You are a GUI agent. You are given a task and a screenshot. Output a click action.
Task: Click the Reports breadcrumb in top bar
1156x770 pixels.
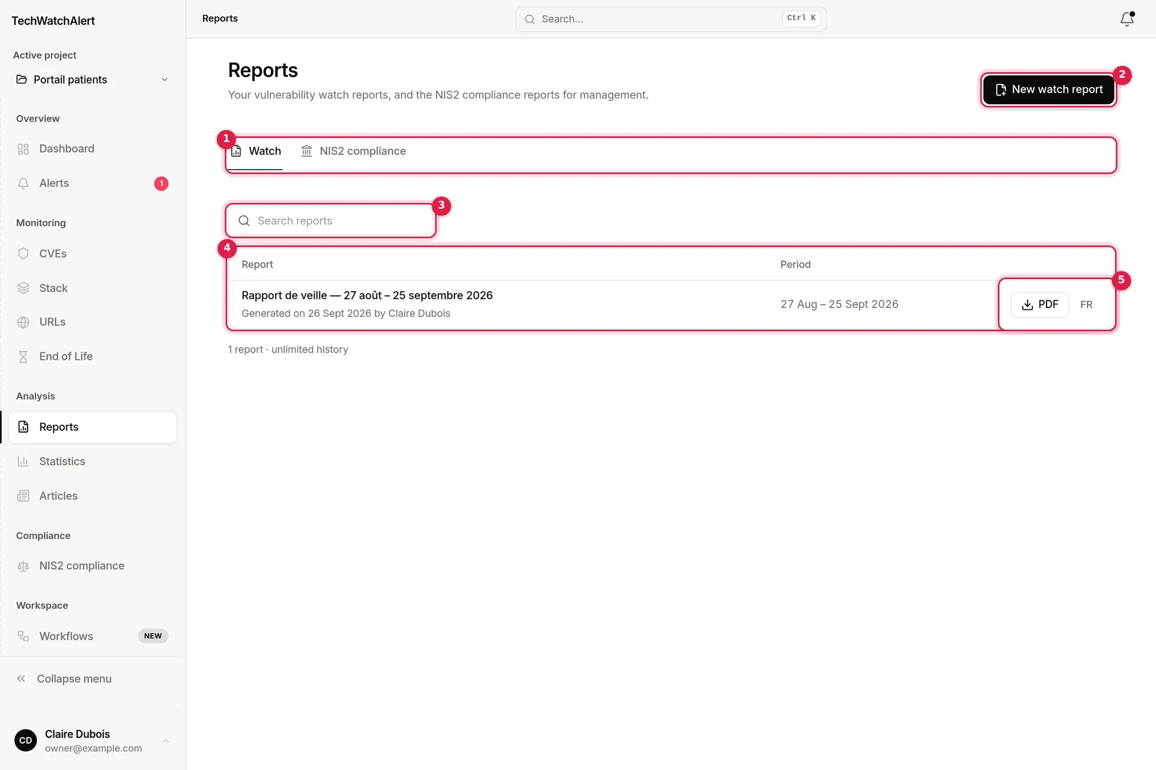pyautogui.click(x=220, y=19)
